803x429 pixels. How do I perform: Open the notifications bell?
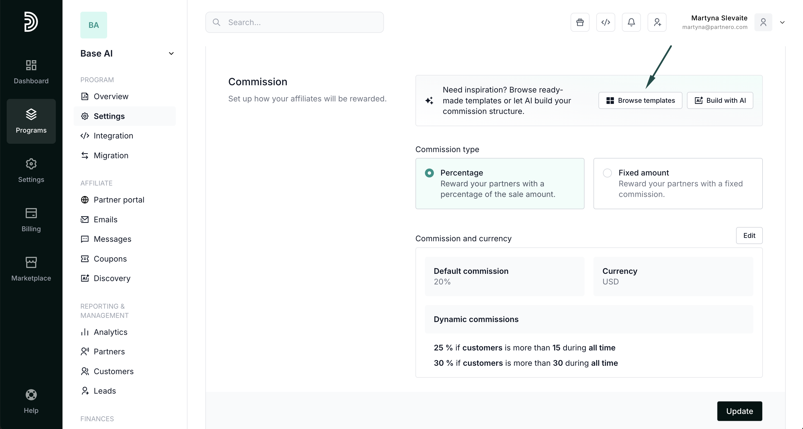(x=631, y=22)
